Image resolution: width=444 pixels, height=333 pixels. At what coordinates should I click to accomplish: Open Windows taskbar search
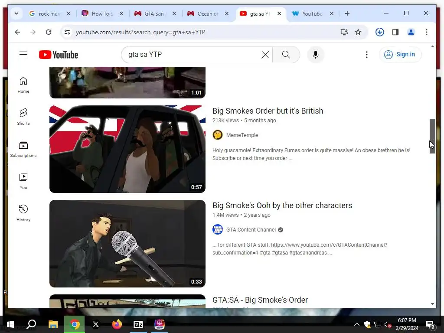pos(31,324)
